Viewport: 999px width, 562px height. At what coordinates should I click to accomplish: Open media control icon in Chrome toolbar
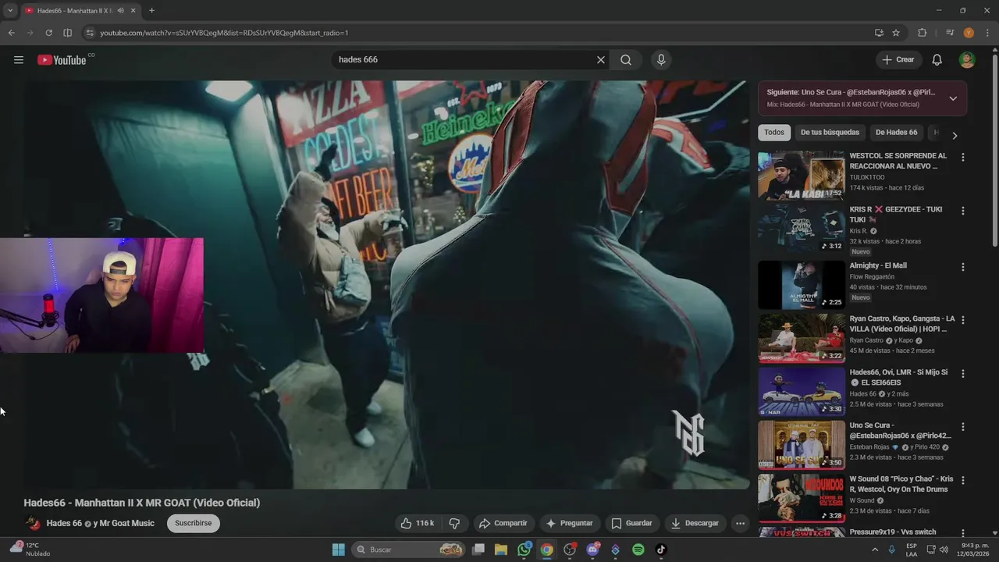point(949,33)
